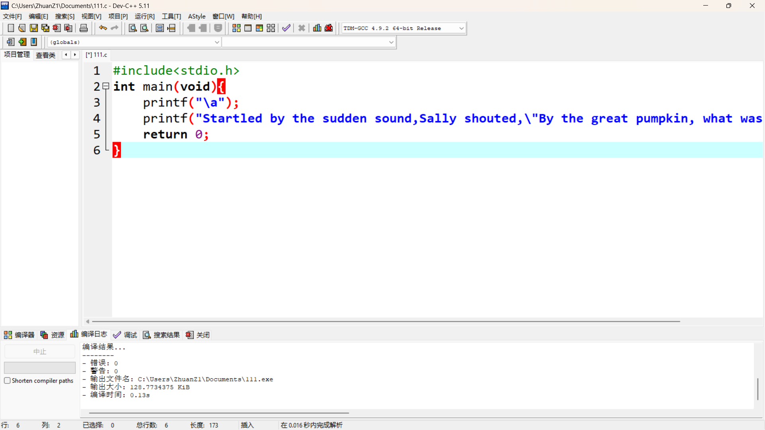Open the TDM-GCC compiler selection dropdown
The height and width of the screenshot is (430, 765).
[x=461, y=28]
